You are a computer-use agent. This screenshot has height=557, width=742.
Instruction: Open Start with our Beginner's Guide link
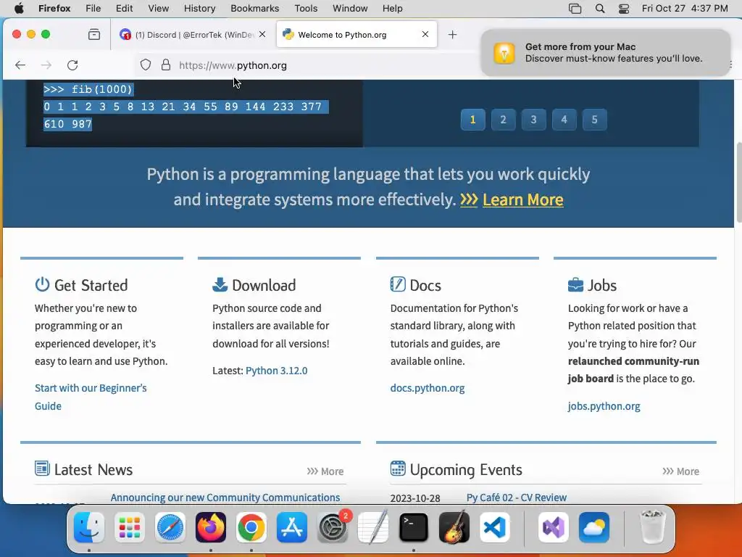click(91, 397)
